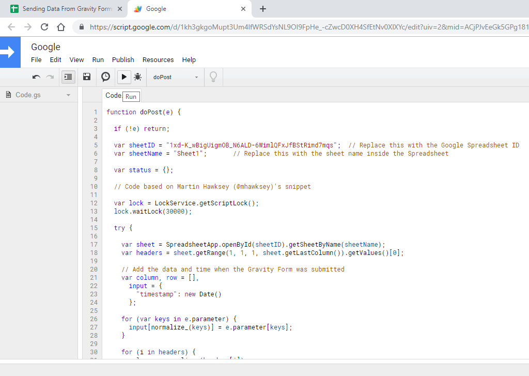529x376 pixels.
Task: Undo the last edit
Action: click(37, 77)
